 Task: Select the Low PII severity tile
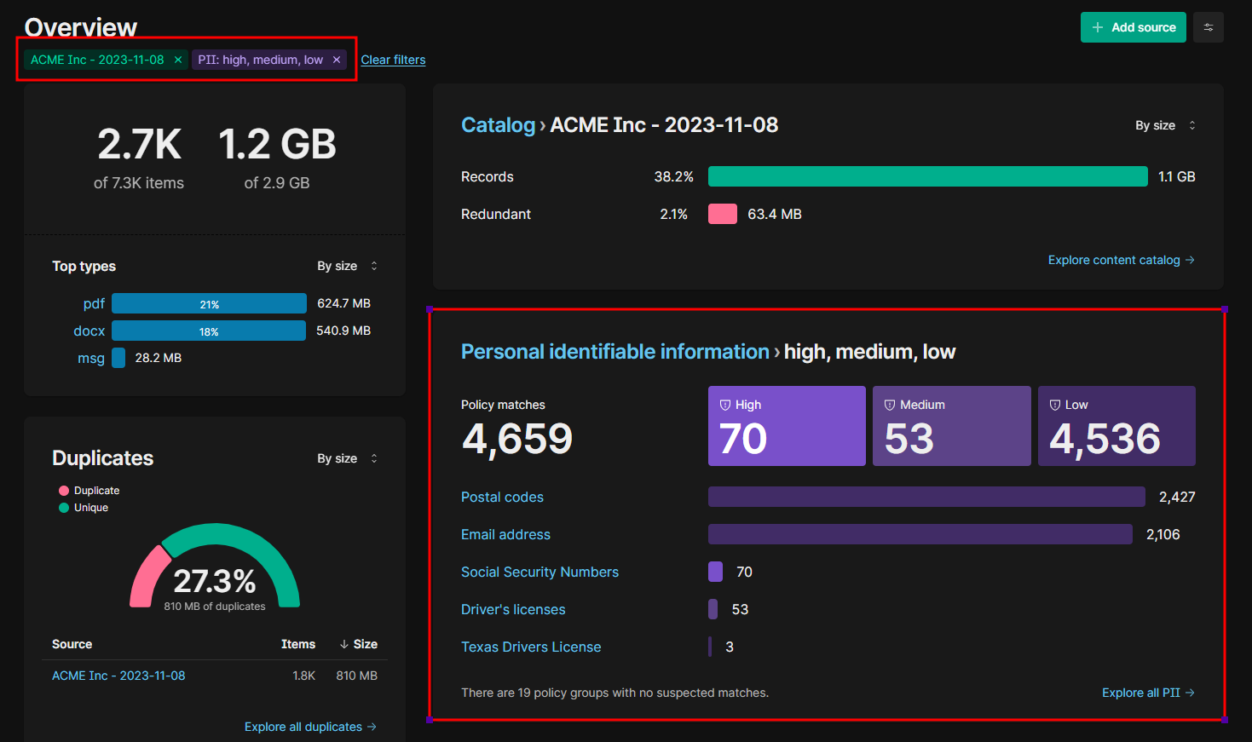tap(1116, 426)
